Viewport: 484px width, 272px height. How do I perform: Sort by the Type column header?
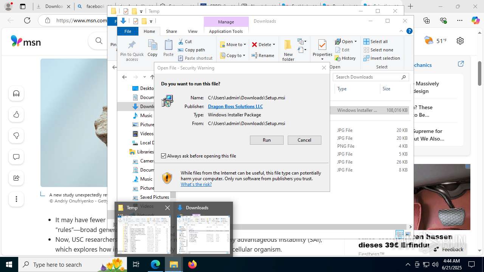[x=357, y=89]
